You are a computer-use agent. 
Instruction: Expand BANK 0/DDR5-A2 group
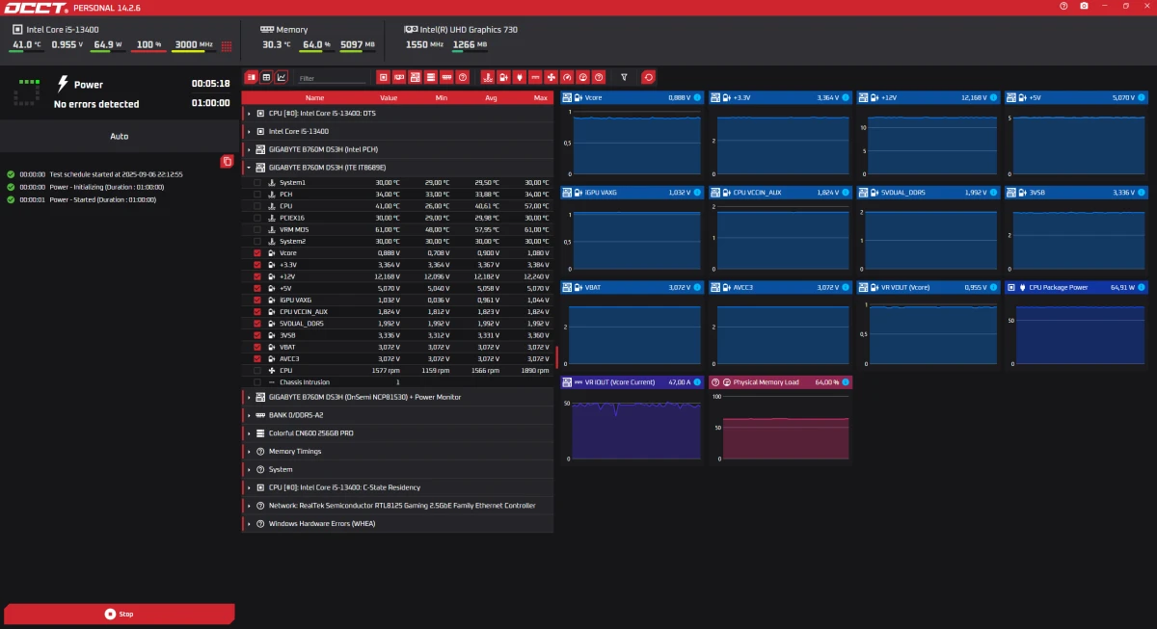coord(249,415)
